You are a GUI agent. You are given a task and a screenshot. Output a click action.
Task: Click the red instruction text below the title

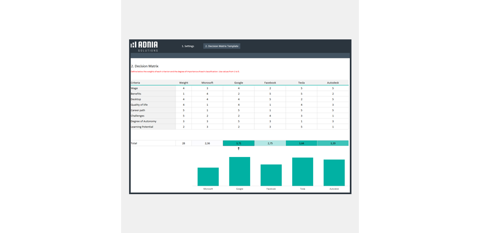[185, 71]
